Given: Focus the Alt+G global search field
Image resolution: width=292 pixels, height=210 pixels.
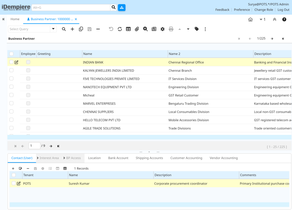Looking at the screenshot, I should pyautogui.click(x=71, y=7).
